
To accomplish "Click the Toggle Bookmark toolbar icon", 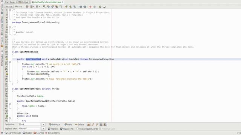I will click(x=75, y=7).
